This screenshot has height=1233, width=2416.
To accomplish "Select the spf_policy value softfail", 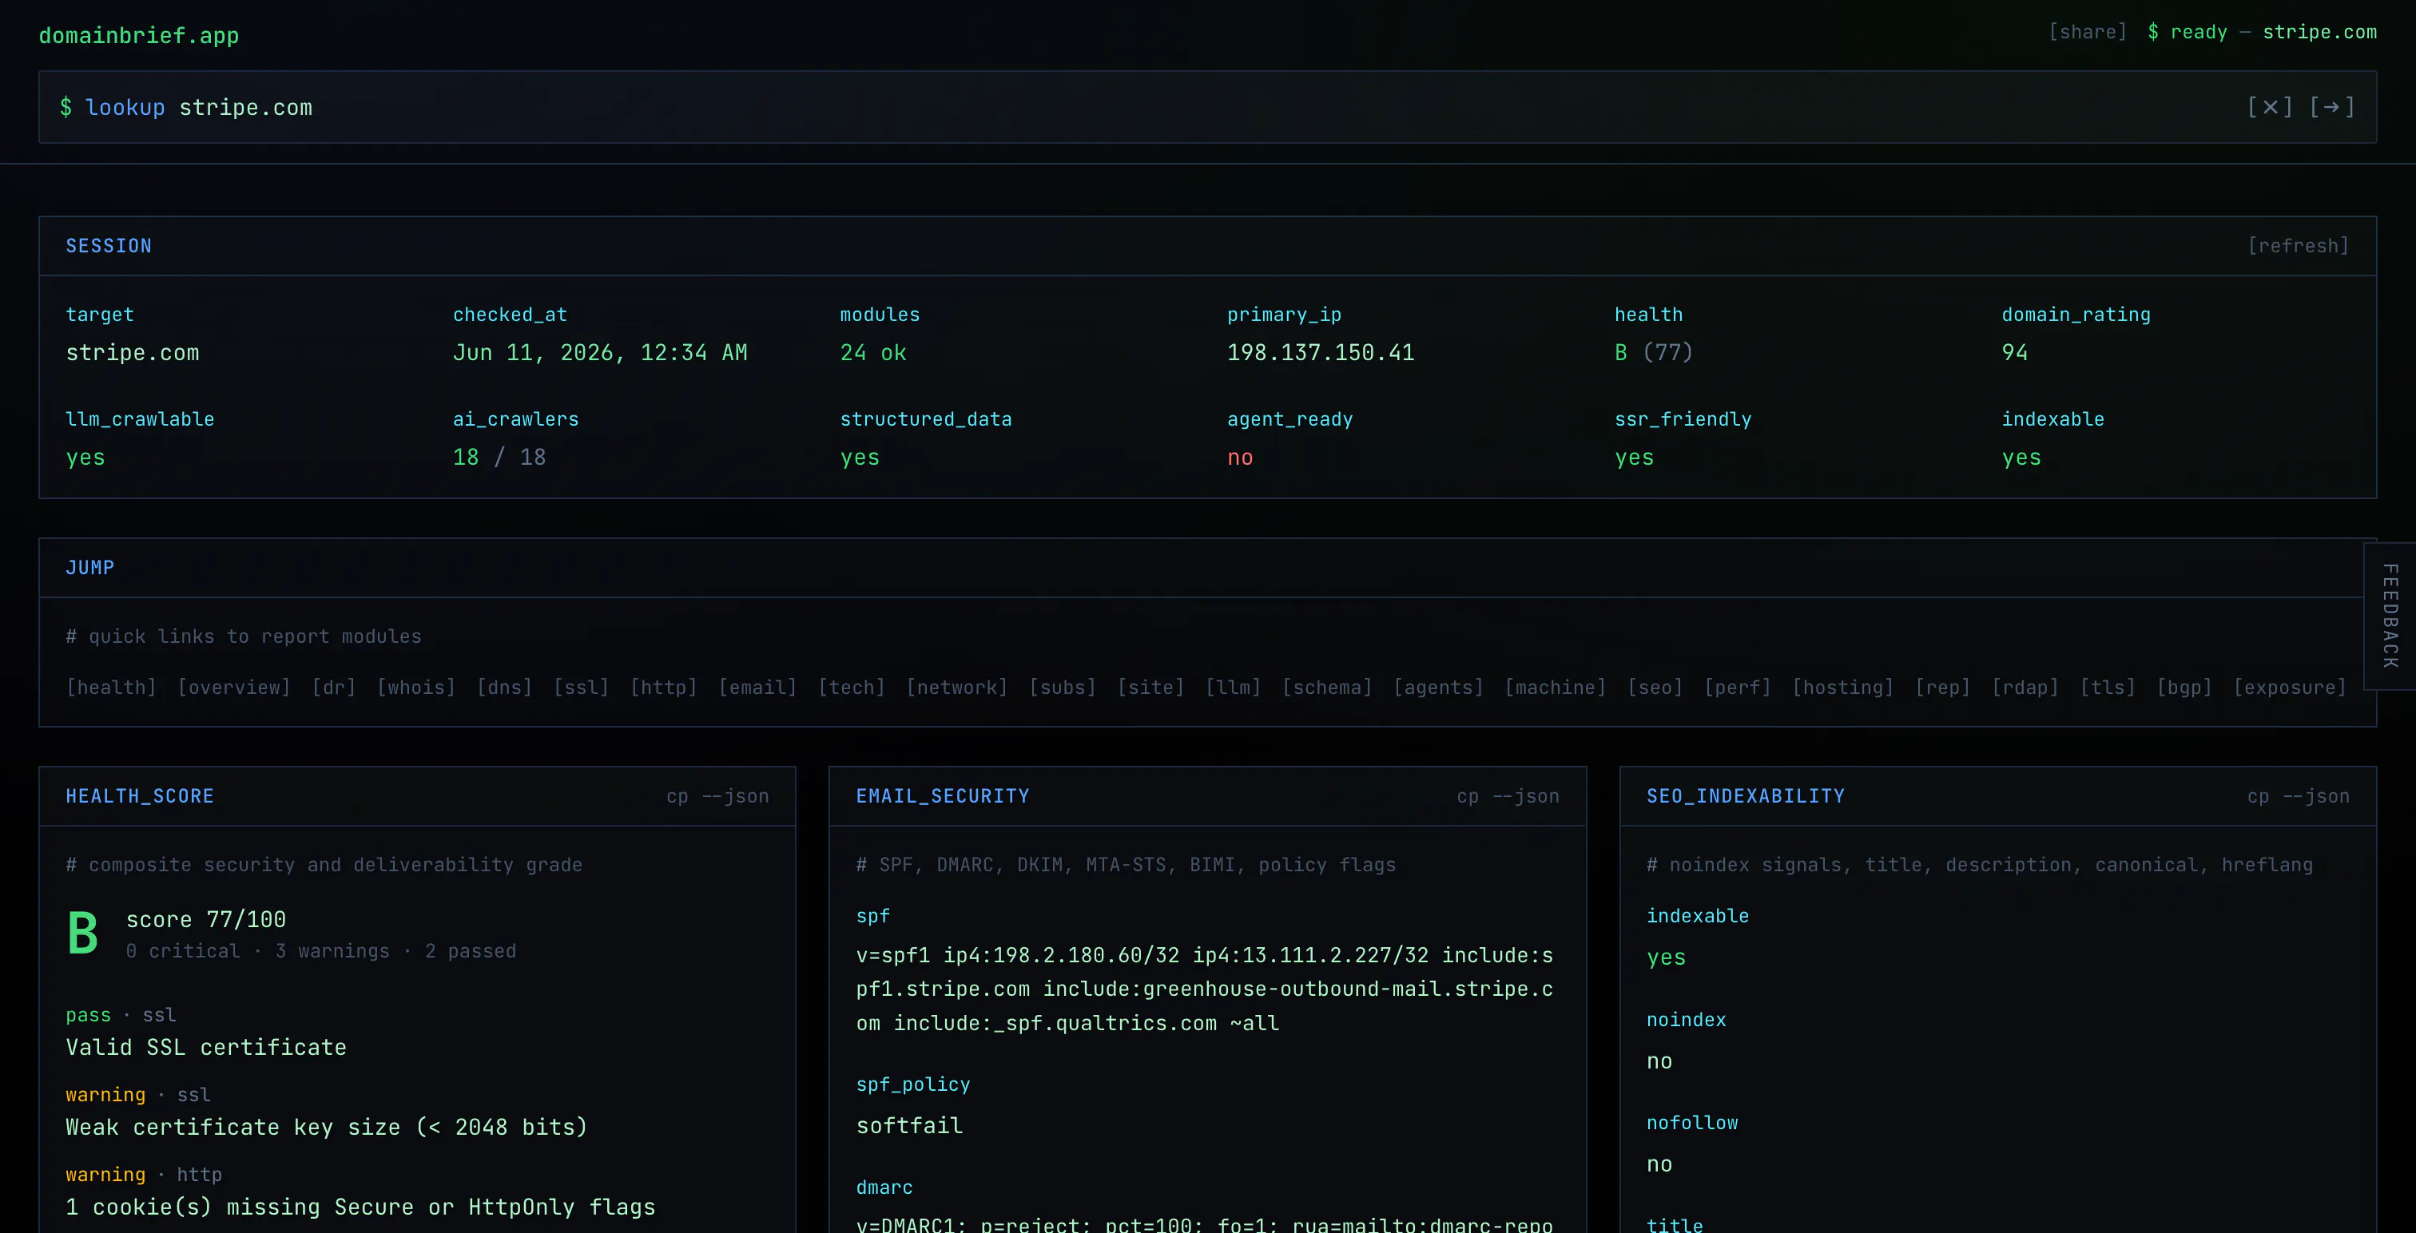I will [909, 1125].
